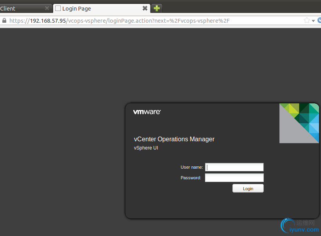Bookmark page with the star icon
The height and width of the screenshot is (236, 321).
306,20
